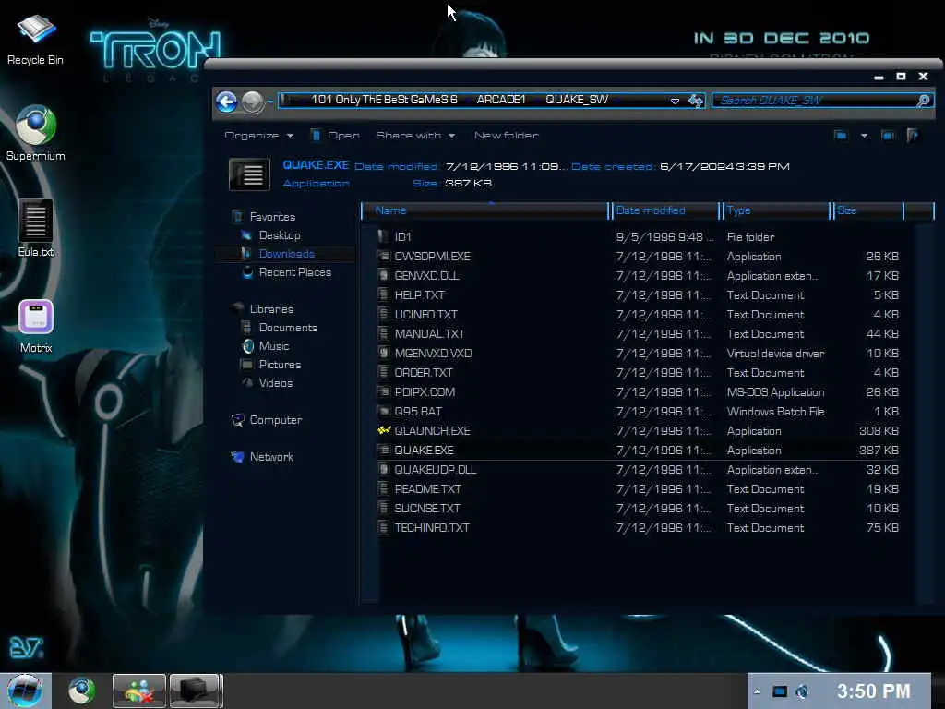Click the search magnifier icon
Viewport: 945px width, 709px height.
point(923,101)
